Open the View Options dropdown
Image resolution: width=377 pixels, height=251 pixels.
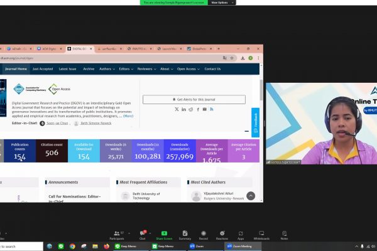(x=222, y=3)
